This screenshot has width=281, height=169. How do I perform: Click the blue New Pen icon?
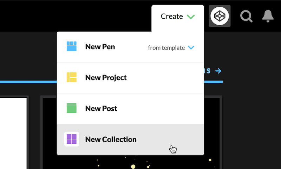(x=72, y=46)
